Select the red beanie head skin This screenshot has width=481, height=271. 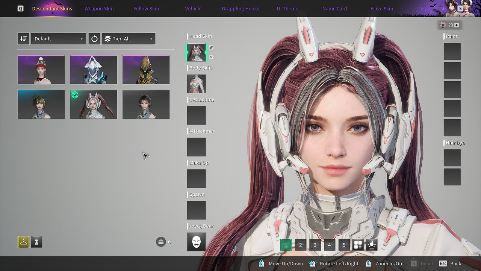(x=41, y=70)
